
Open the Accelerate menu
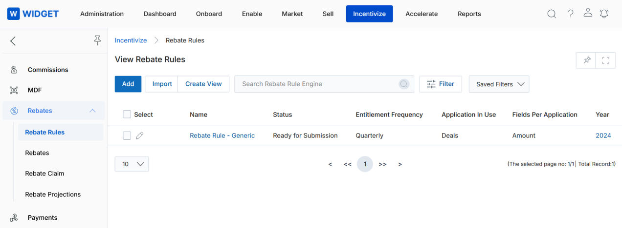click(422, 14)
